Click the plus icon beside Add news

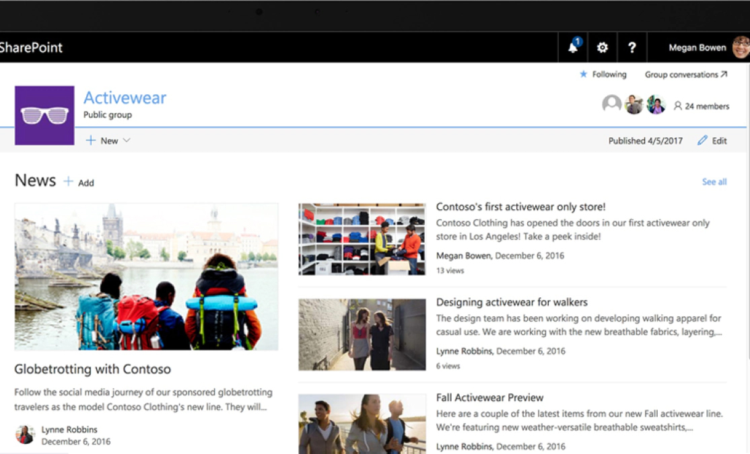click(x=69, y=182)
